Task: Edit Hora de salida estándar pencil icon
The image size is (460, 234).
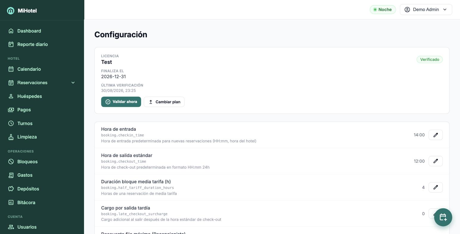Action: (436, 161)
